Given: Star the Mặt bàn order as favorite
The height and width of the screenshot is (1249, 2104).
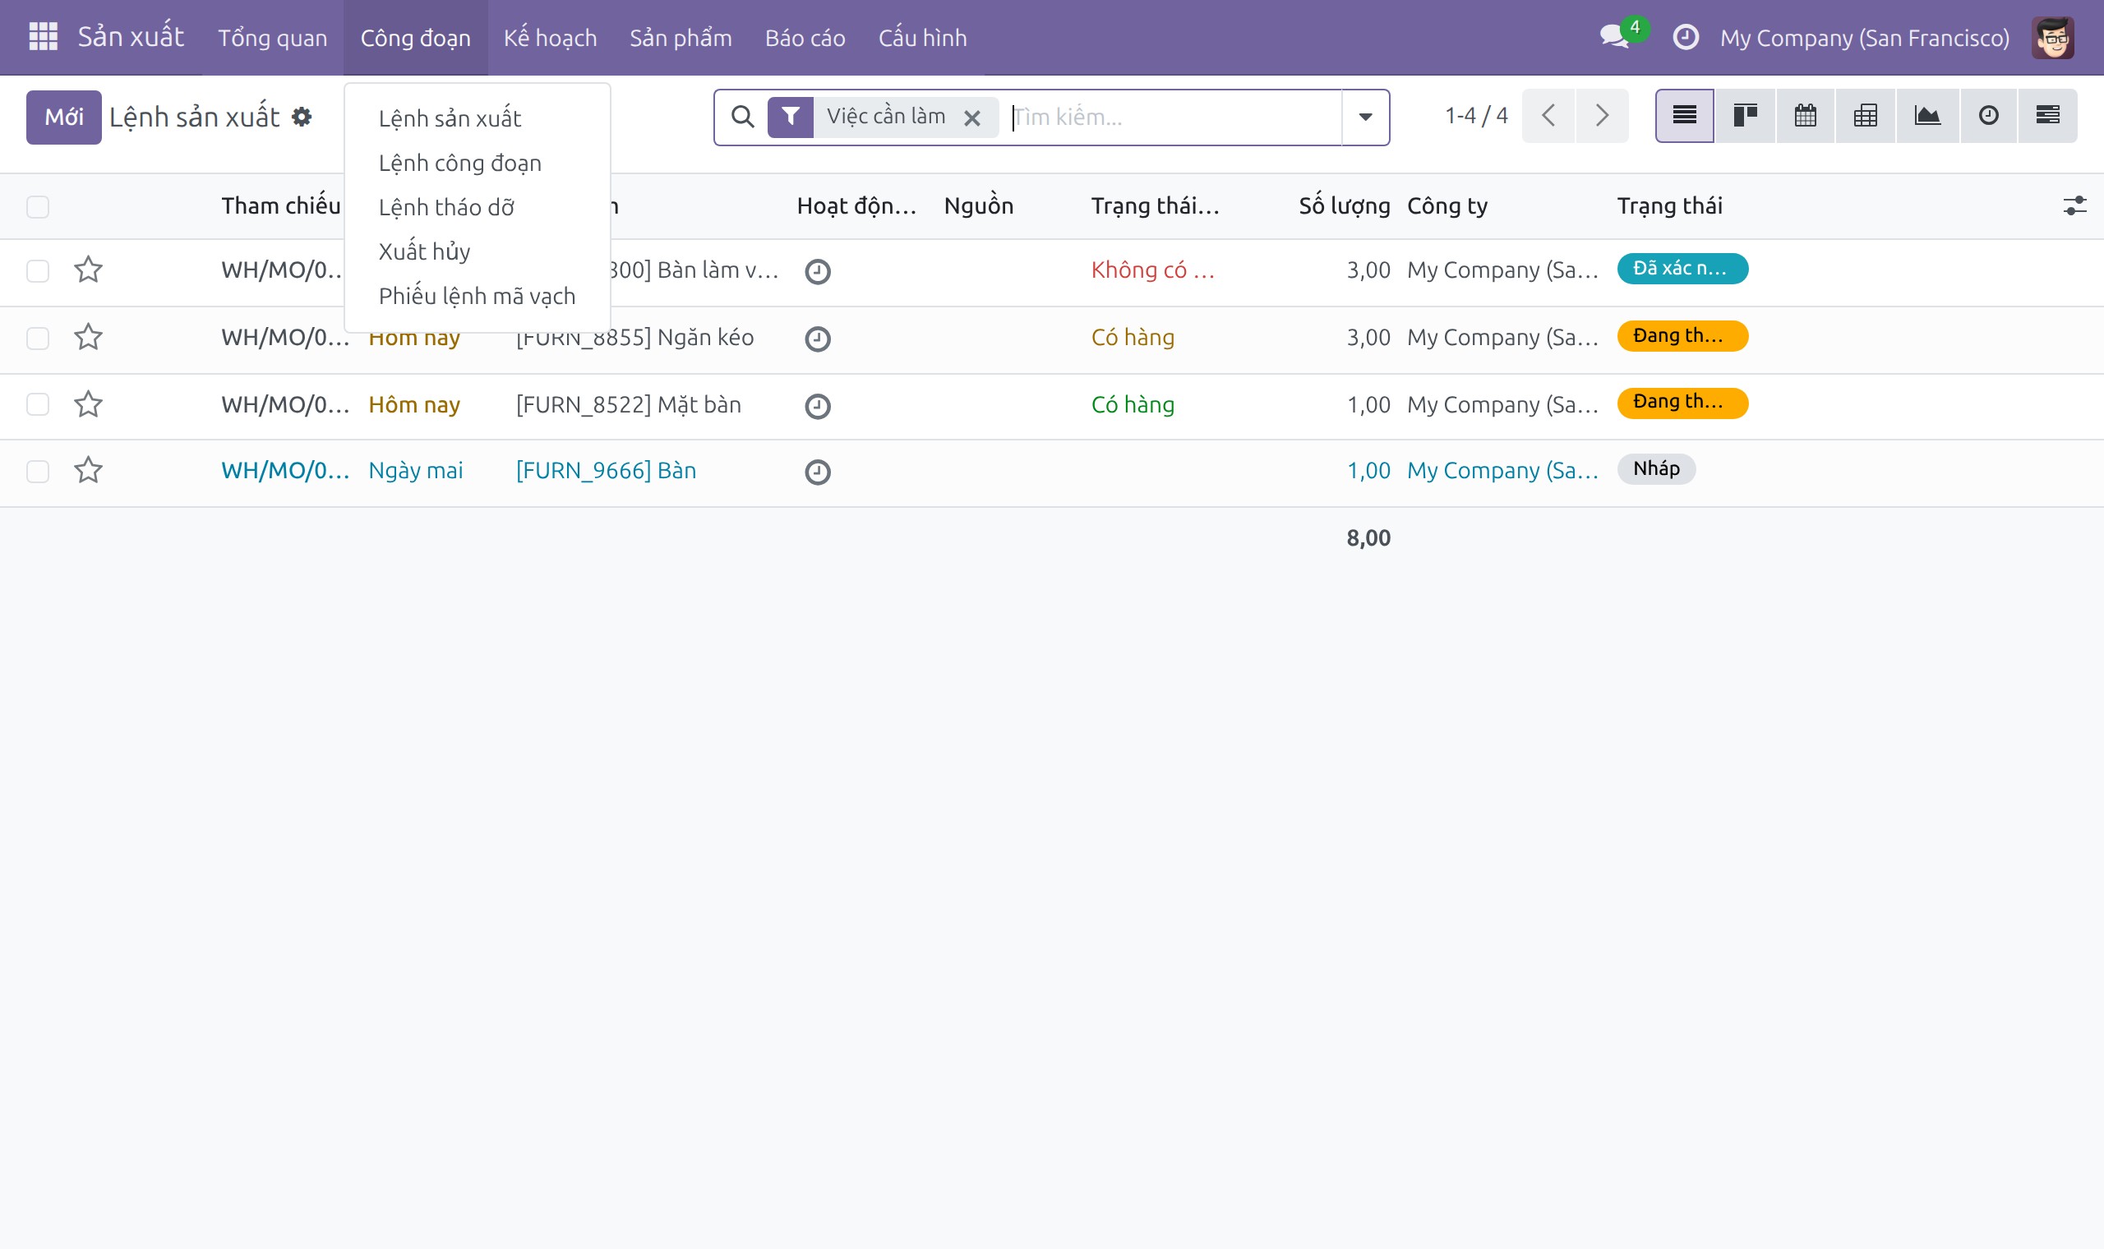Looking at the screenshot, I should [89, 404].
